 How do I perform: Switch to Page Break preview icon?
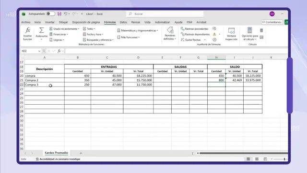click(x=265, y=159)
